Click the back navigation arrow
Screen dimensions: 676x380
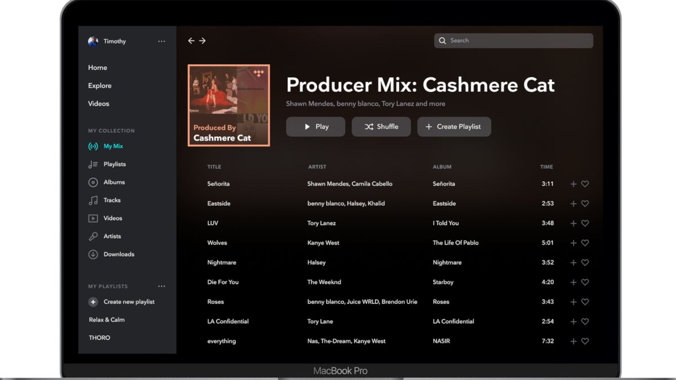[x=191, y=41]
